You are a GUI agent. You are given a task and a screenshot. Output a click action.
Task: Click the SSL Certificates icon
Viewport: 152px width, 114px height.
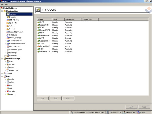8,47
